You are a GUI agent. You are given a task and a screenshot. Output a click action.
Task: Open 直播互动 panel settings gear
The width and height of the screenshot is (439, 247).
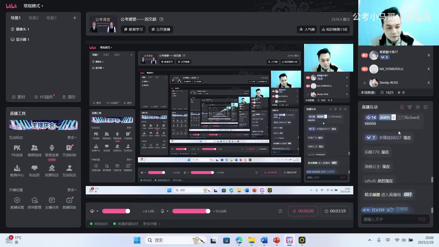[417, 107]
